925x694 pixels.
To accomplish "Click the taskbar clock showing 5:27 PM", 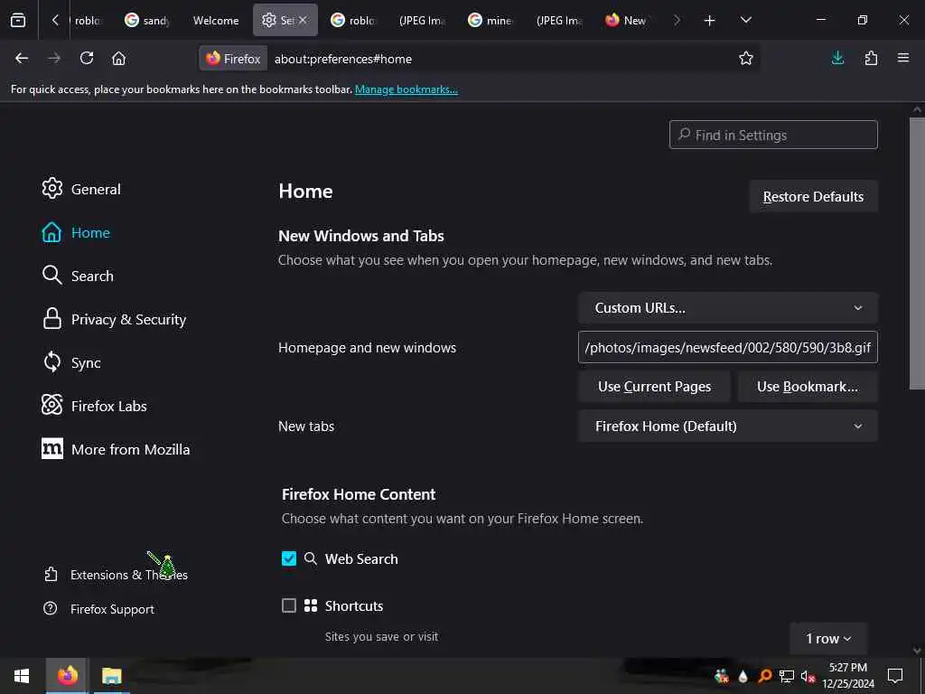I will (847, 676).
